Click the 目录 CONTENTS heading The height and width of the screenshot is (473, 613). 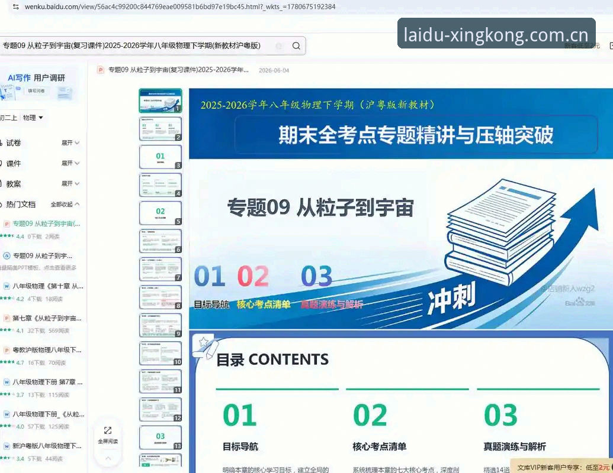[272, 359]
